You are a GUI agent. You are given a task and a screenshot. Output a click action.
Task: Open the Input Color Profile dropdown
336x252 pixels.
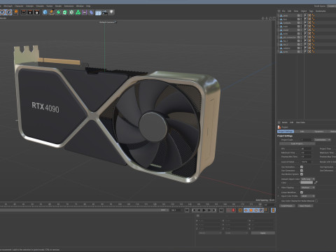pyautogui.click(x=307, y=196)
